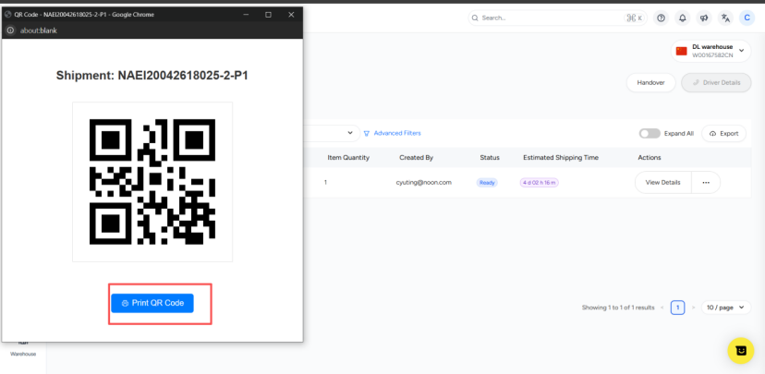This screenshot has height=374, width=765.
Task: Close the QR Code popup window
Action: coord(291,15)
